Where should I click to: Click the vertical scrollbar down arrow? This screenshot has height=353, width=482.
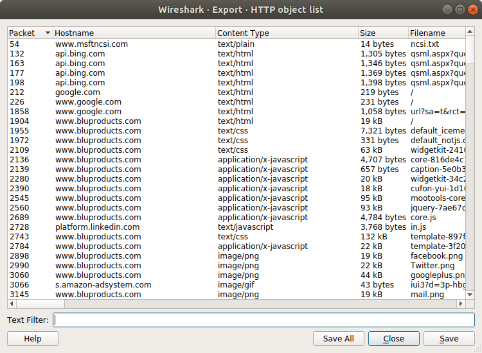point(470,295)
